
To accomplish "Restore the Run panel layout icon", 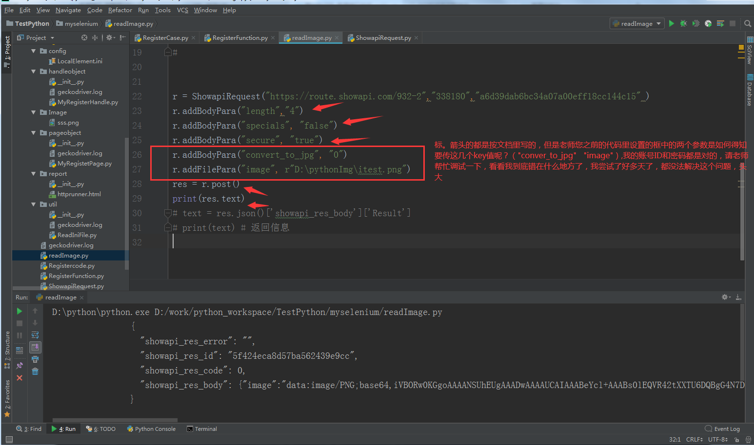I will point(20,350).
